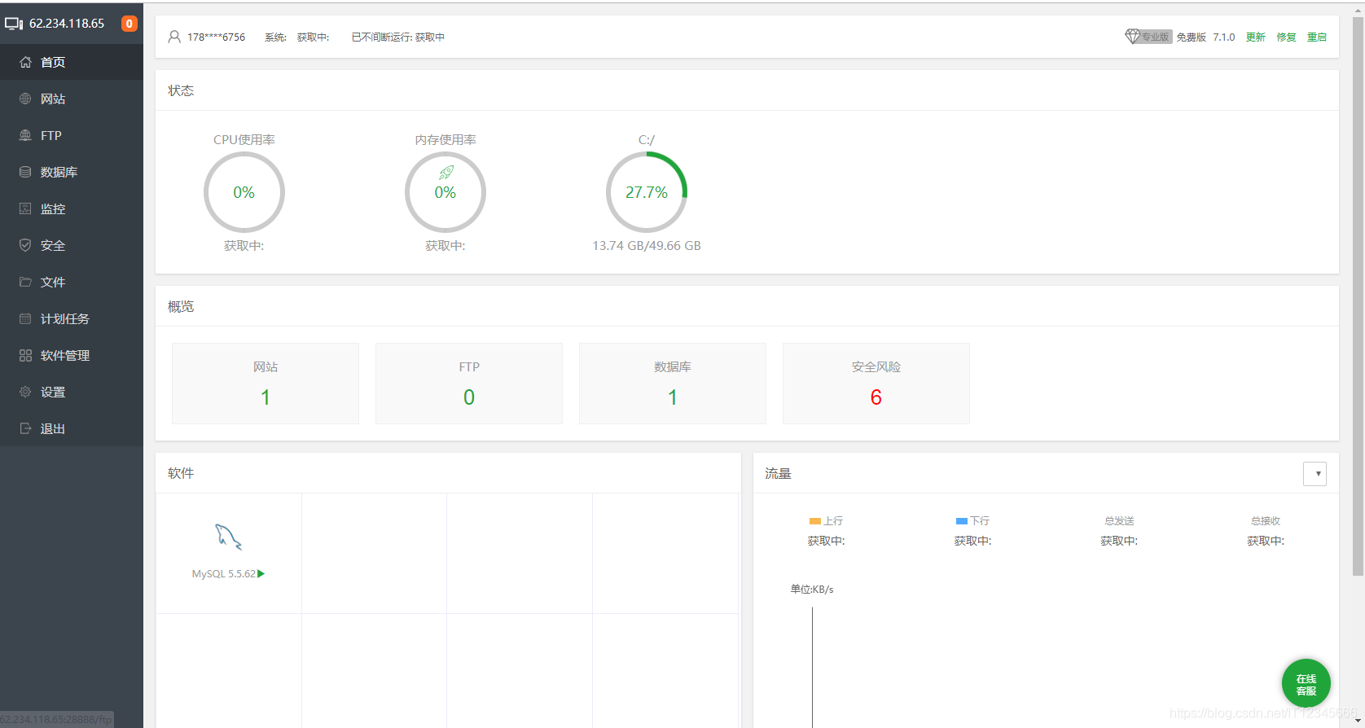This screenshot has height=728, width=1365.
Task: Click the 已不间断运行 uptime text
Action: [398, 37]
